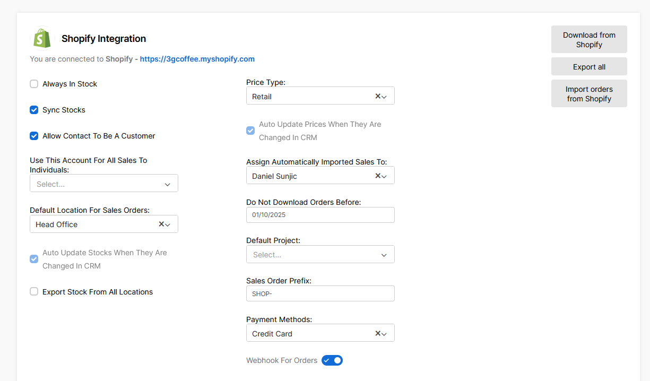Image resolution: width=650 pixels, height=381 pixels.
Task: Clear the Daniel Sunjic assignee selection
Action: coord(378,176)
